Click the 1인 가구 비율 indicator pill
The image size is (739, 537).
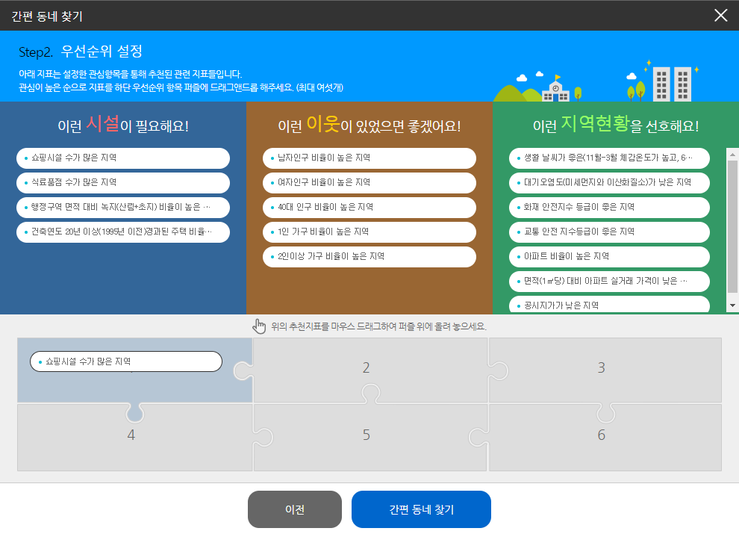368,232
